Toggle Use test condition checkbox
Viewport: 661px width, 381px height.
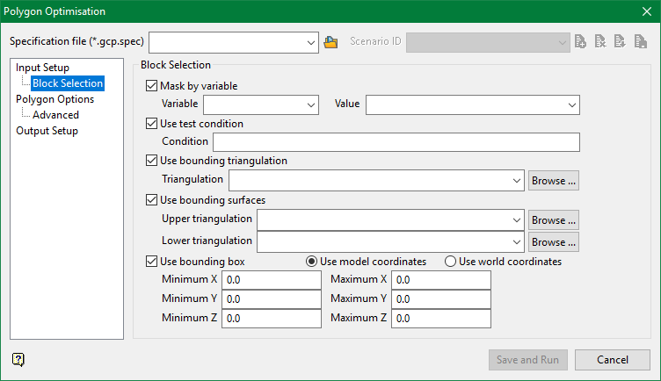coord(152,124)
